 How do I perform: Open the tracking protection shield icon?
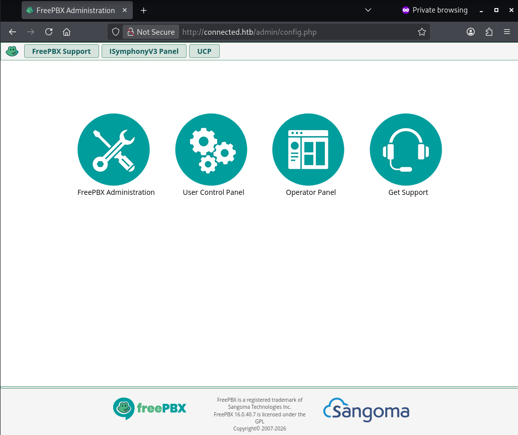click(115, 32)
